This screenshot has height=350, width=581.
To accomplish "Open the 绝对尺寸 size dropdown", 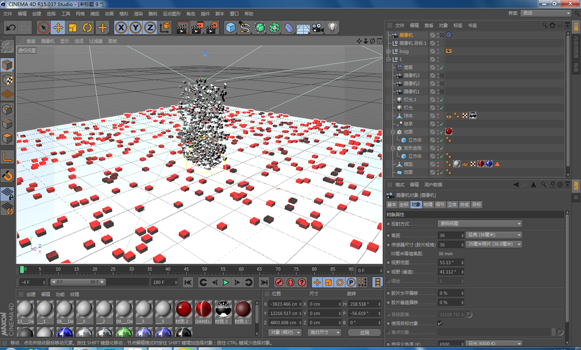I will pyautogui.click(x=324, y=332).
